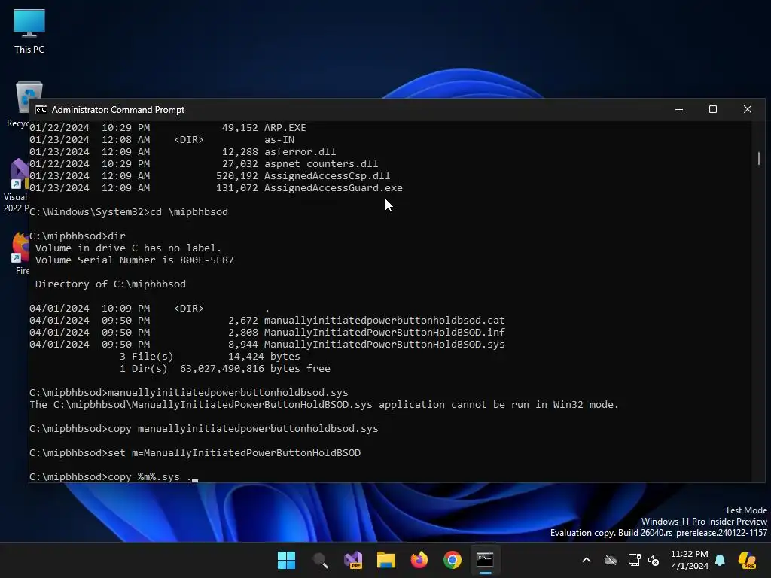Click the "cd \mipbhbsod" command line

[x=128, y=211]
